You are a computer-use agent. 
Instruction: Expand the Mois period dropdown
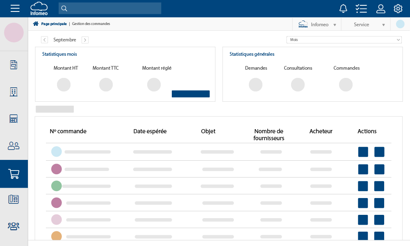[x=344, y=40]
